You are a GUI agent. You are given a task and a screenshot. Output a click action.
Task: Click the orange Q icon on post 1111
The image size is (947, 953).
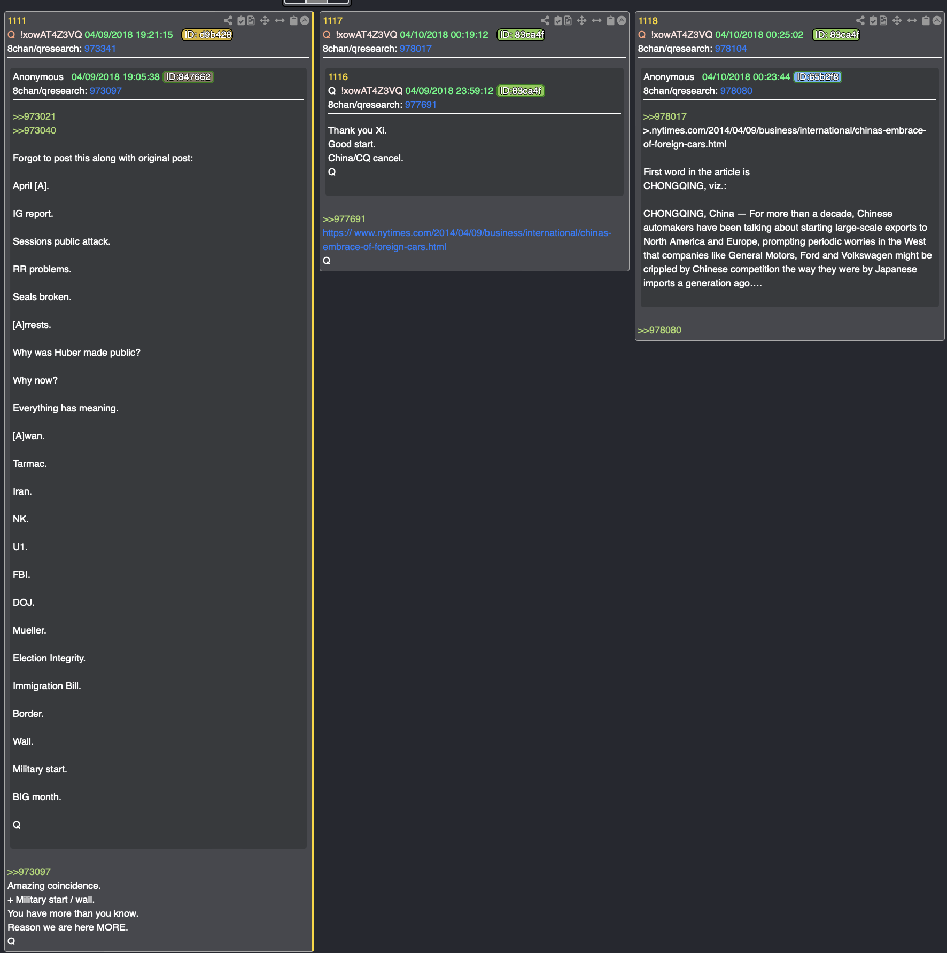coord(11,35)
